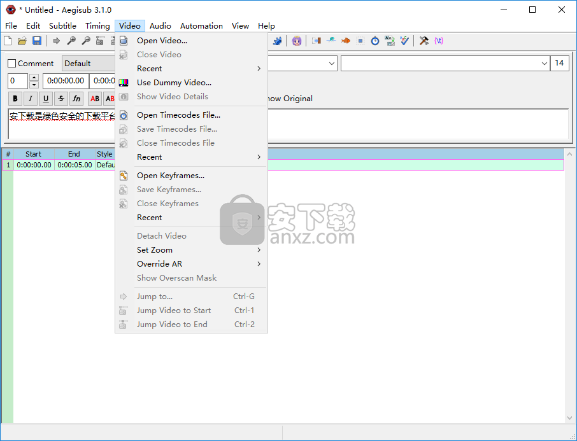Set primary color with the first AB button
Screen dimensions: 577x441
(x=95, y=98)
